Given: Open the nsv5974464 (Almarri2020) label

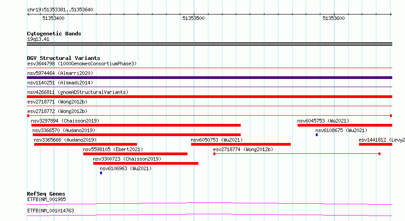Looking at the screenshot, I should coord(60,73).
